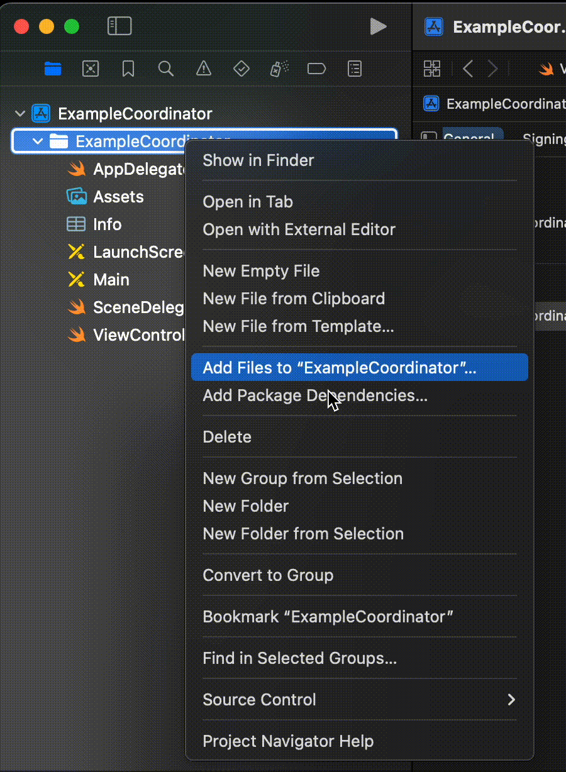Choose New File from Template
The image size is (566, 772).
tap(360, 326)
